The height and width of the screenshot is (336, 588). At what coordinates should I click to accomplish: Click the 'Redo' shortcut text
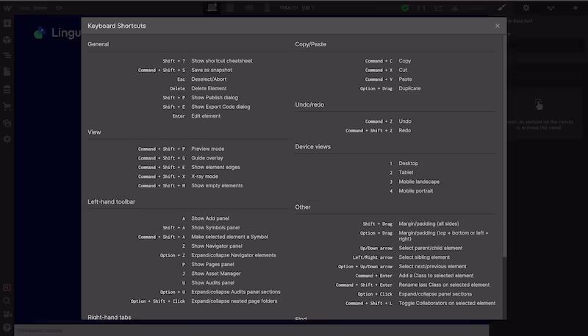(405, 130)
